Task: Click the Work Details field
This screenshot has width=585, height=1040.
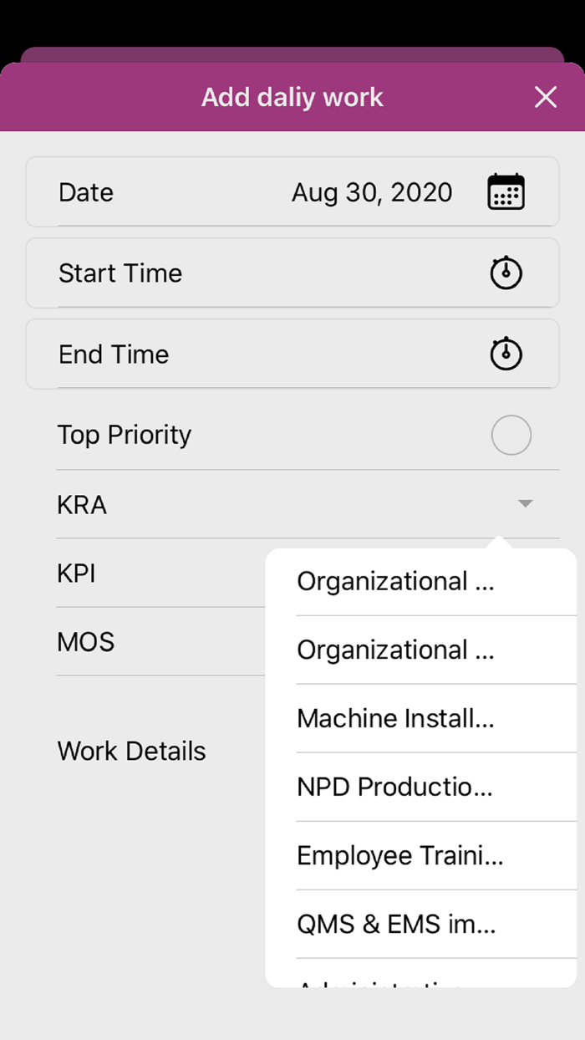Action: 131,751
